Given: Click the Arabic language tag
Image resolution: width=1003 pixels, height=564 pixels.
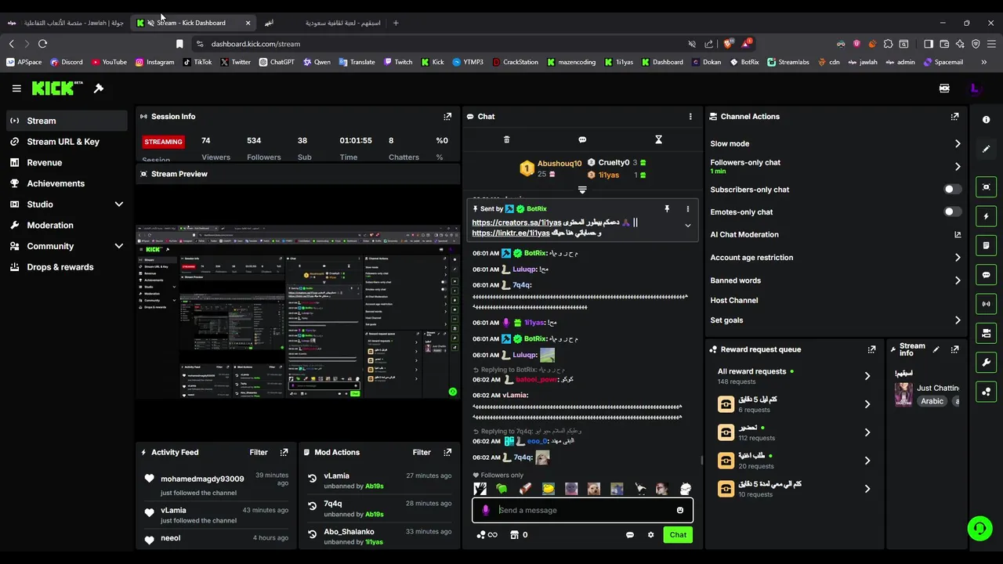Looking at the screenshot, I should pyautogui.click(x=932, y=401).
